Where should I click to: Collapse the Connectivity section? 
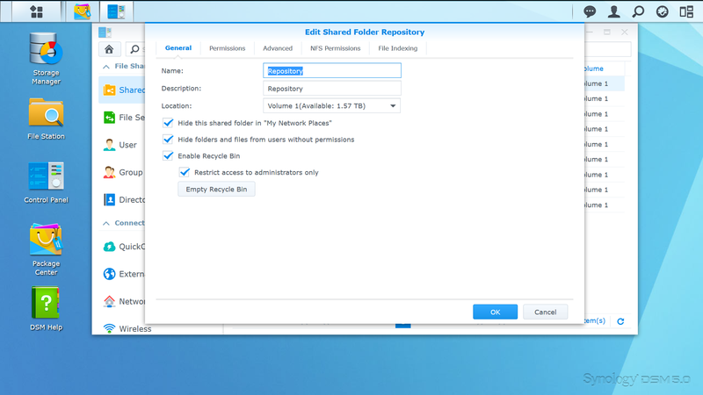click(x=106, y=223)
